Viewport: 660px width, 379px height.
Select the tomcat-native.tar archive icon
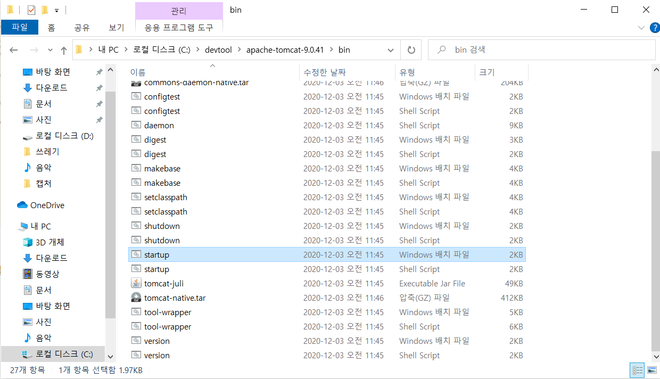click(x=136, y=298)
